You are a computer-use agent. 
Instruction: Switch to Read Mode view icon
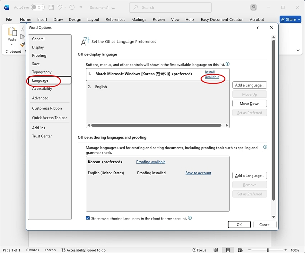(216, 250)
